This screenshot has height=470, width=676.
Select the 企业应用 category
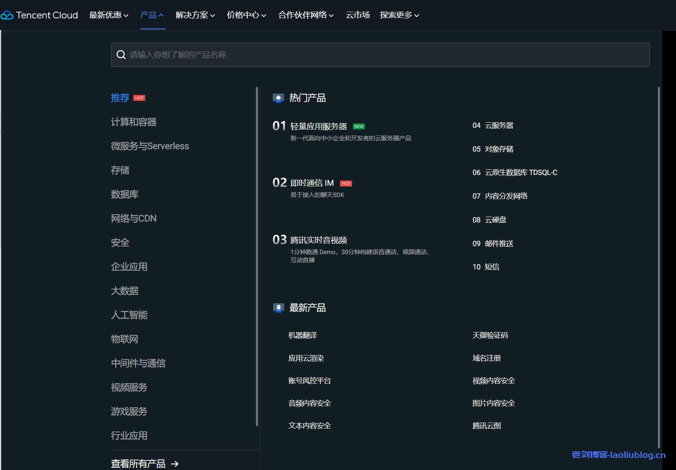coord(129,267)
